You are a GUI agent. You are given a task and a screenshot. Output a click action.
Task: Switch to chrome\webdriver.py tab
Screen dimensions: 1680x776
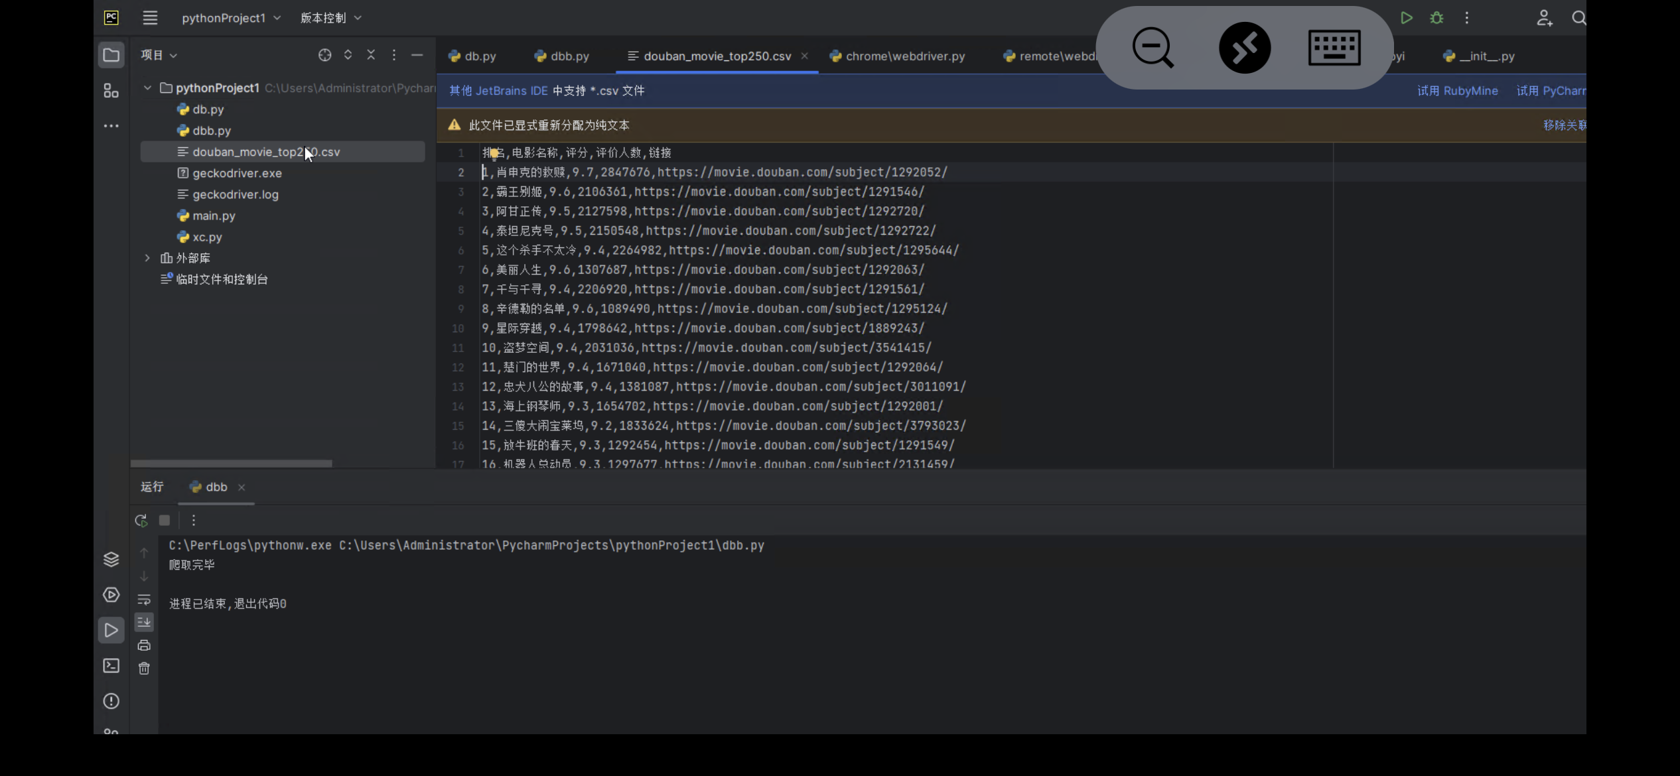pos(897,56)
